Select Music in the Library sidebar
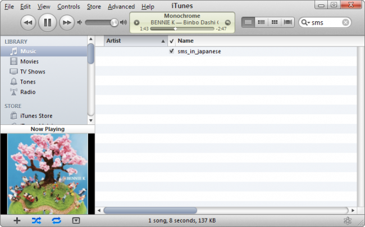 pyautogui.click(x=44, y=52)
